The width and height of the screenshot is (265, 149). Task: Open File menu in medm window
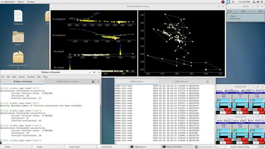230,11
